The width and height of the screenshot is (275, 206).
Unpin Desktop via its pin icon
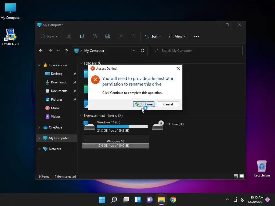pyautogui.click(x=75, y=74)
